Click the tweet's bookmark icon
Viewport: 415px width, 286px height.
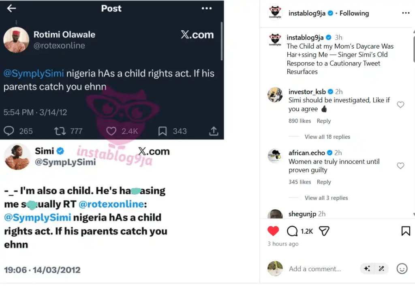162,131
